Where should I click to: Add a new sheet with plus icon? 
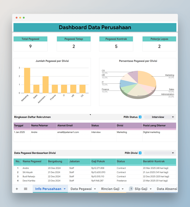(x=17, y=189)
